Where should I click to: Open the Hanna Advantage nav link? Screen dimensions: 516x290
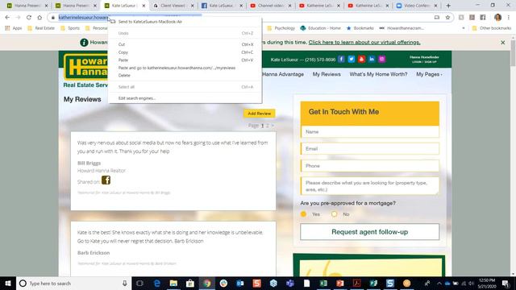click(x=283, y=74)
